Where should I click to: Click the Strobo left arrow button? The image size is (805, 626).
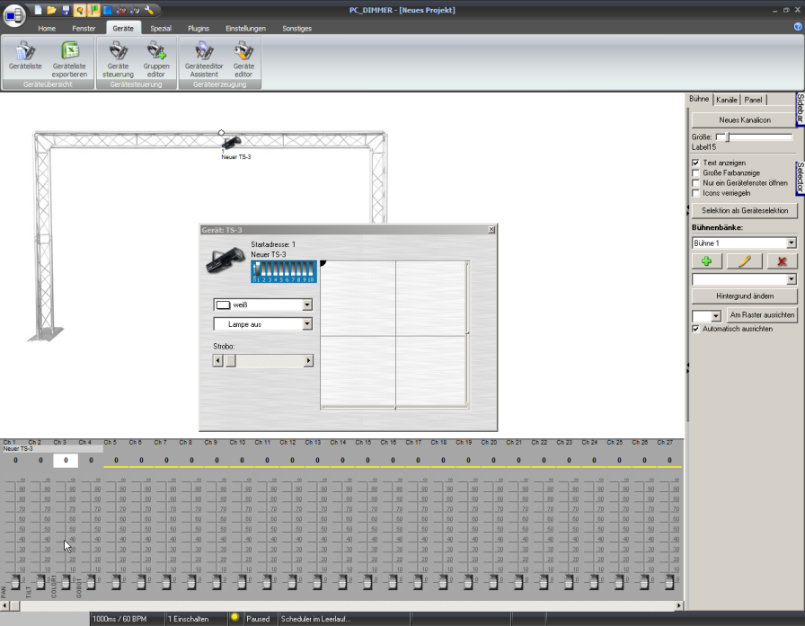[217, 361]
